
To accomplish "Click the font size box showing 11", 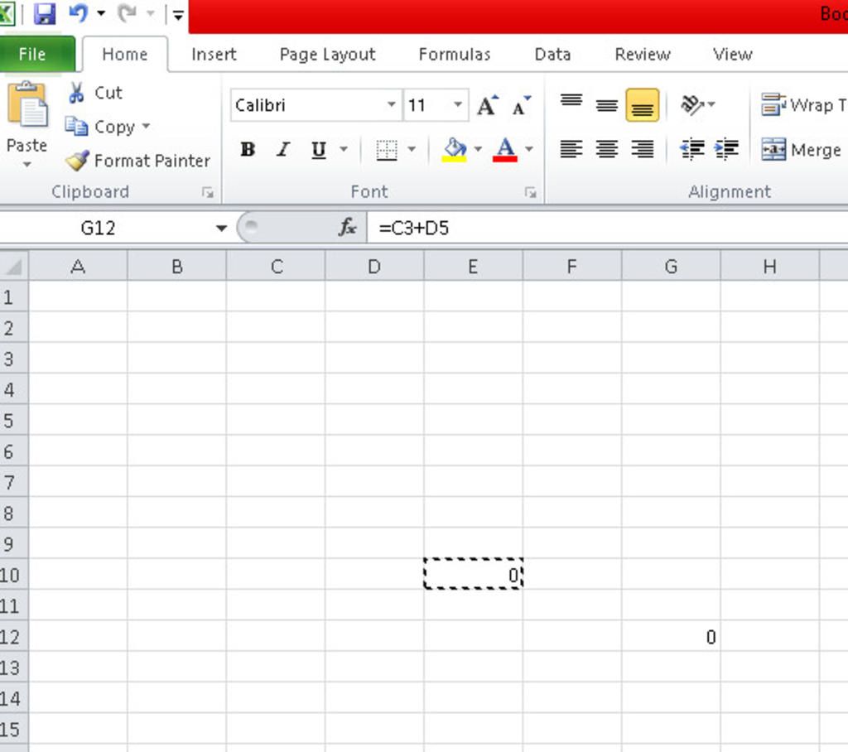I will pyautogui.click(x=427, y=105).
